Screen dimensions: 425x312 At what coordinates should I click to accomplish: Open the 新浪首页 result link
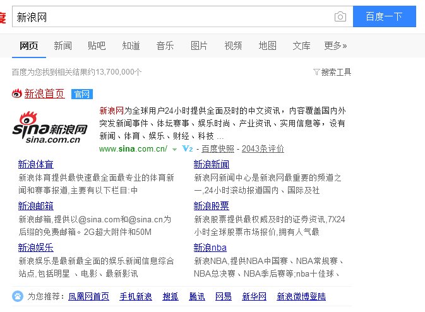[44, 94]
